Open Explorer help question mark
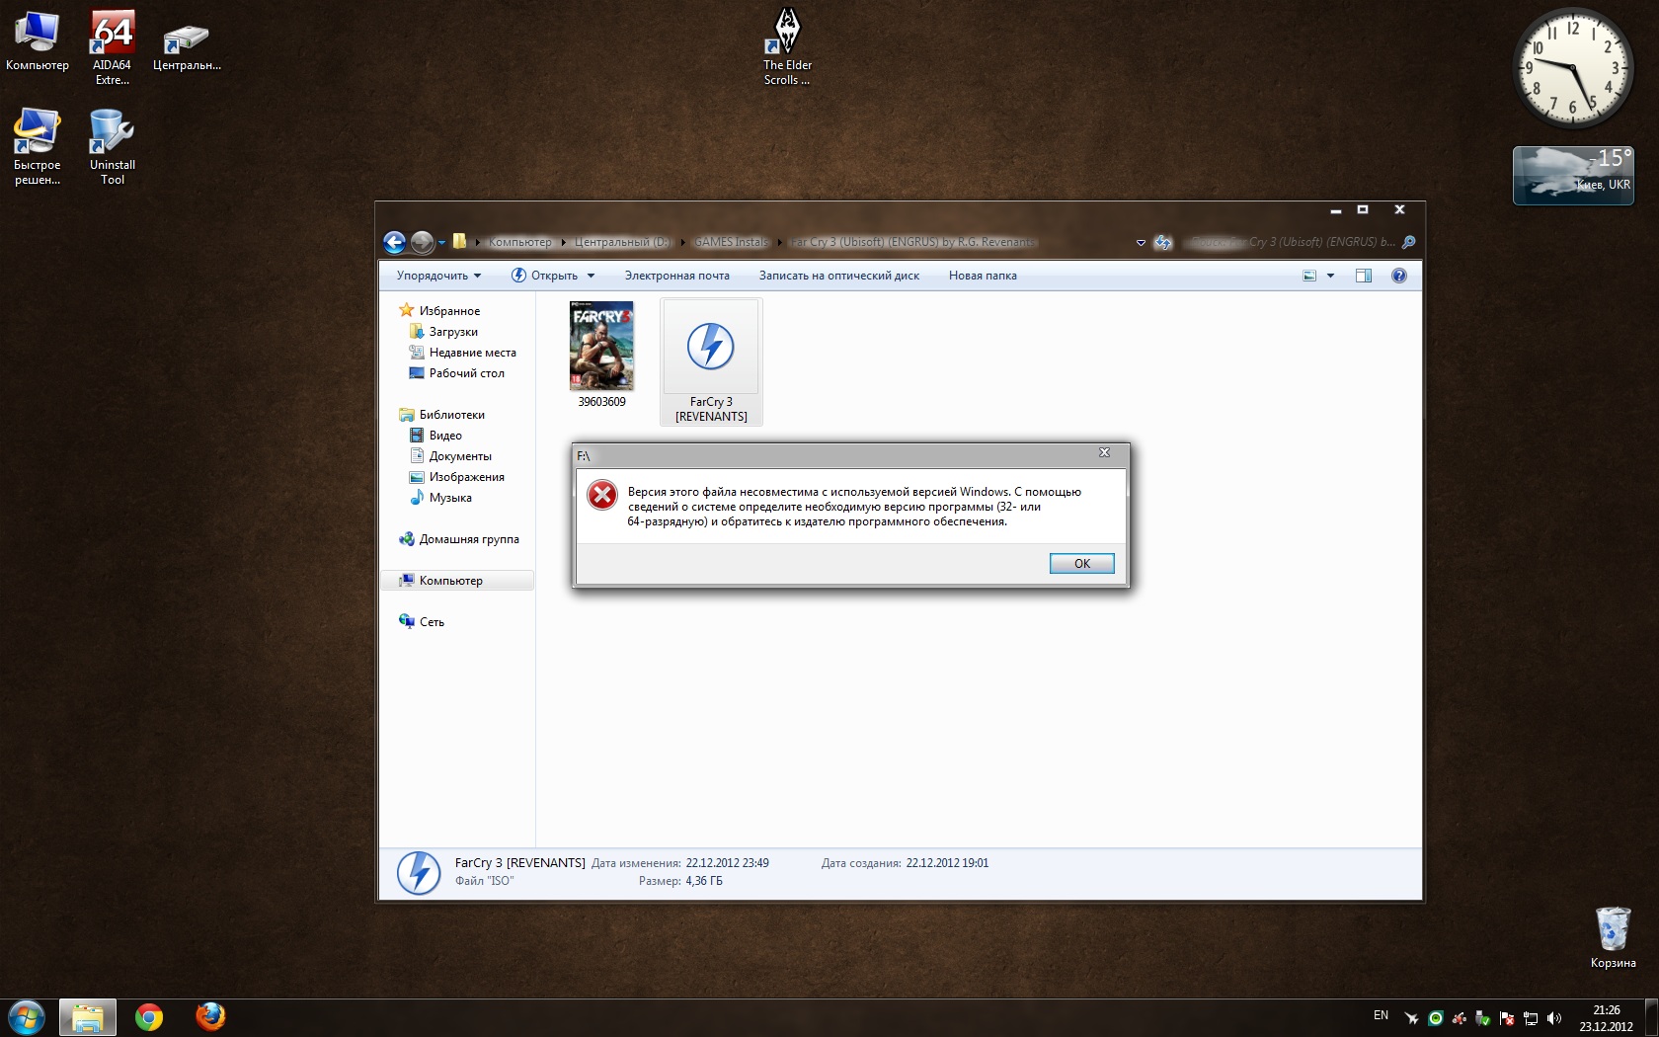The image size is (1659, 1037). click(x=1399, y=276)
